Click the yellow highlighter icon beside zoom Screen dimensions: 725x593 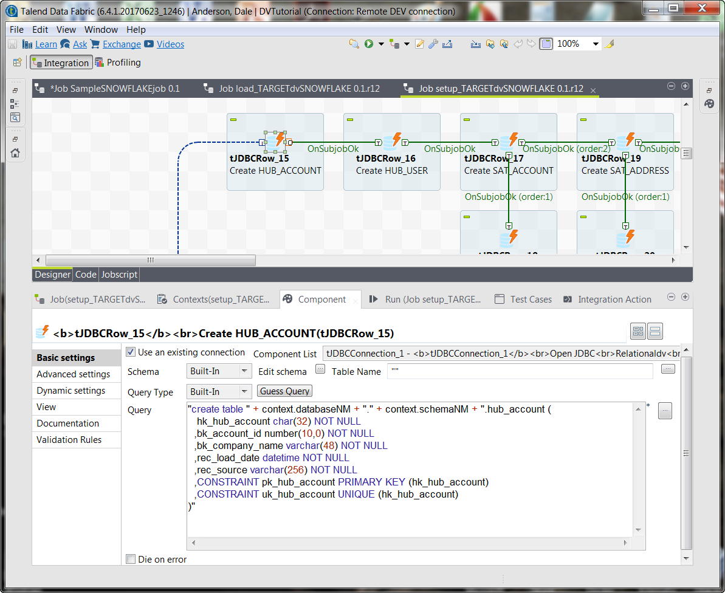coord(610,44)
